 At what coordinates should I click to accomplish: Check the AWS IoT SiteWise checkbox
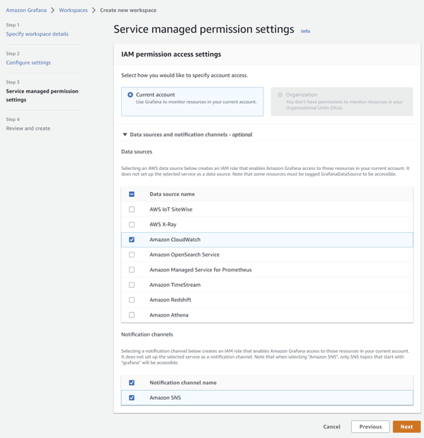click(132, 209)
